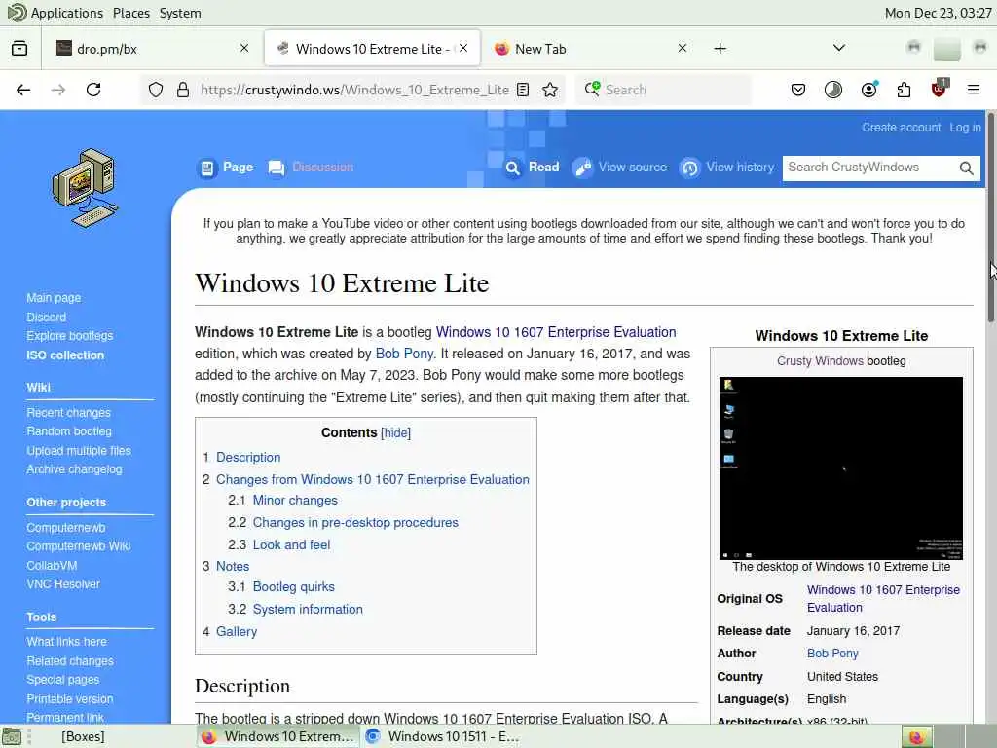Click the Create account link
Screen dimensions: 997x748
click(901, 128)
